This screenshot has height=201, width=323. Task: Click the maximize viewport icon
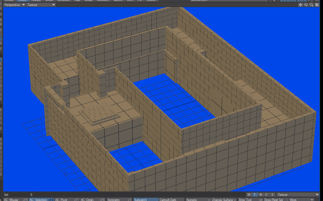click(x=317, y=5)
